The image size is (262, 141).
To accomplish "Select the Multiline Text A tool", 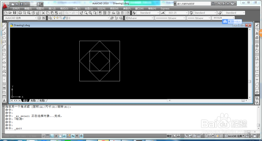I will [4, 101].
